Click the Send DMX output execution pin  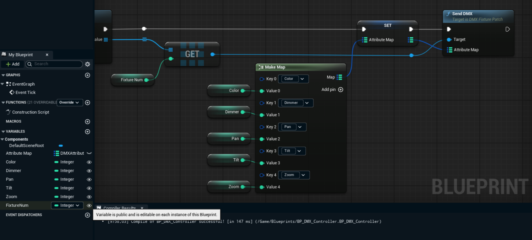click(x=508, y=29)
